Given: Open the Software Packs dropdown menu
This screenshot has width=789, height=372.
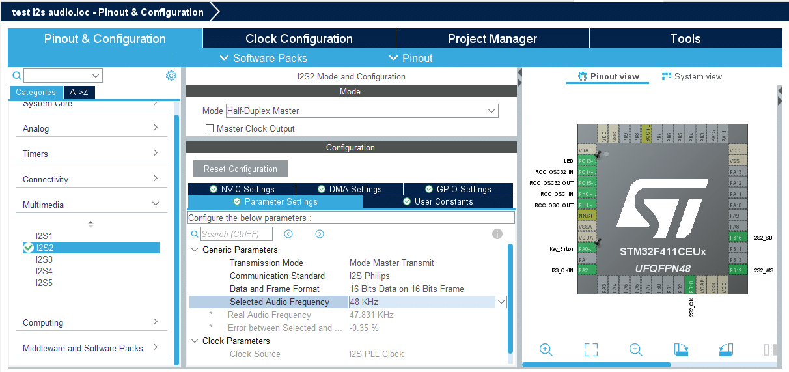Looking at the screenshot, I should click(x=264, y=58).
